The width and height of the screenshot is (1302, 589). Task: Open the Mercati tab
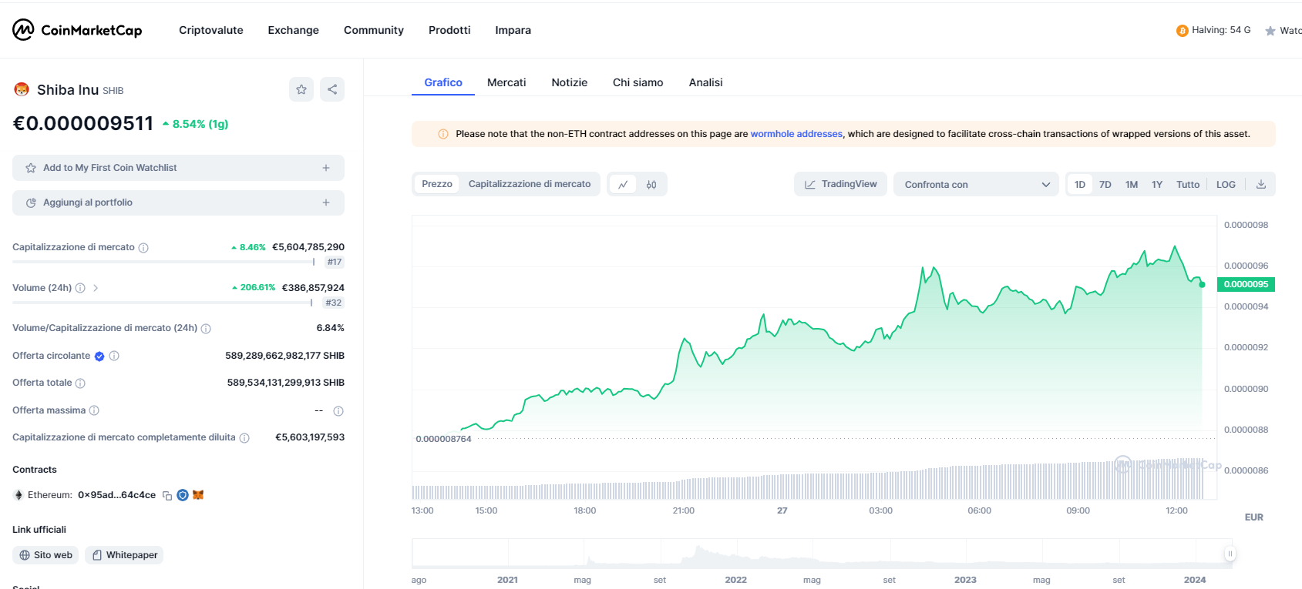point(506,82)
